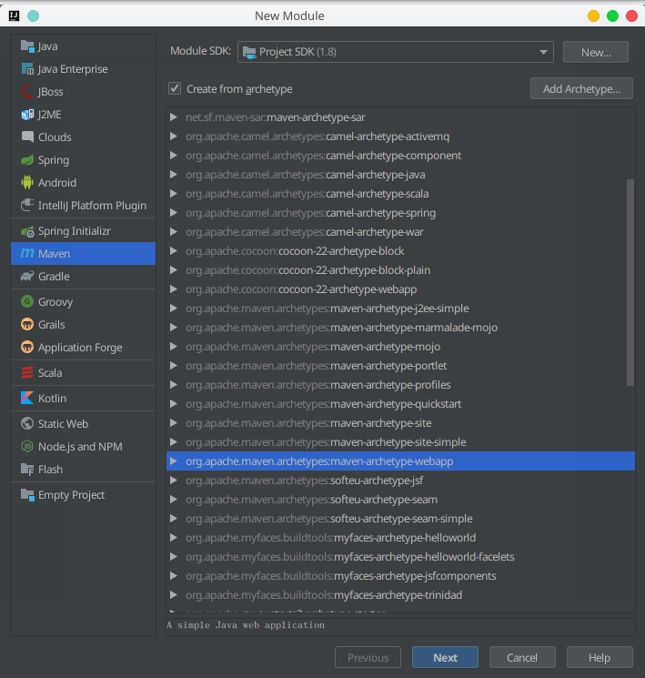
Task: Select camel-archetype-java row
Action: pos(401,175)
